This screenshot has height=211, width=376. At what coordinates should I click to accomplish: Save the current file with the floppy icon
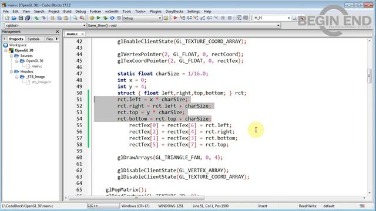click(21, 18)
